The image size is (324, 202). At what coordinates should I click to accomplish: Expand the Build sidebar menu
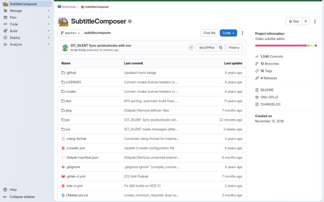click(x=26, y=31)
